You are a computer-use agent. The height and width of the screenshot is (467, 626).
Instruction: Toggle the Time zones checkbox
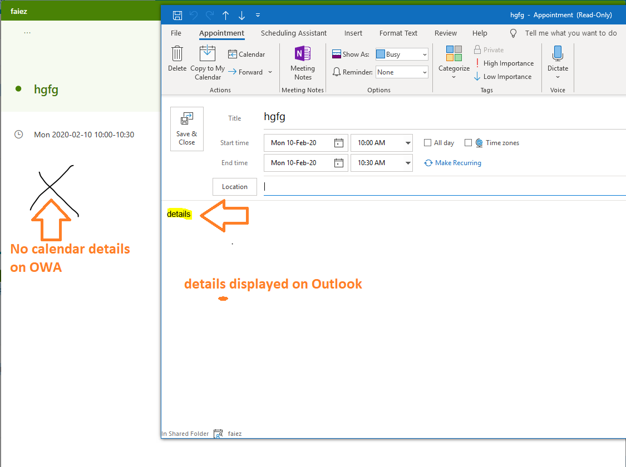click(468, 142)
